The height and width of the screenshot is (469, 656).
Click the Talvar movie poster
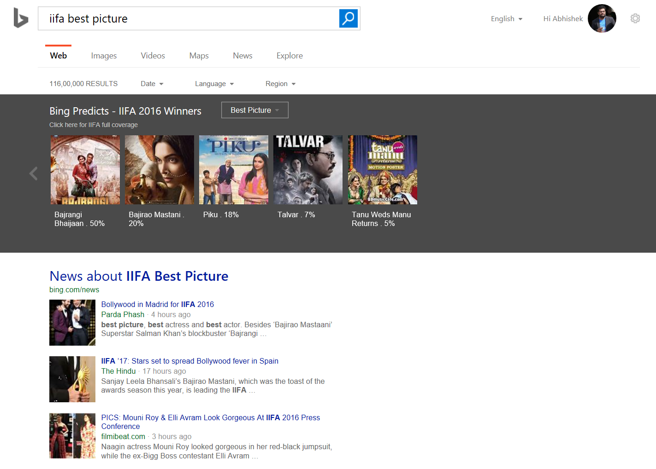click(307, 169)
